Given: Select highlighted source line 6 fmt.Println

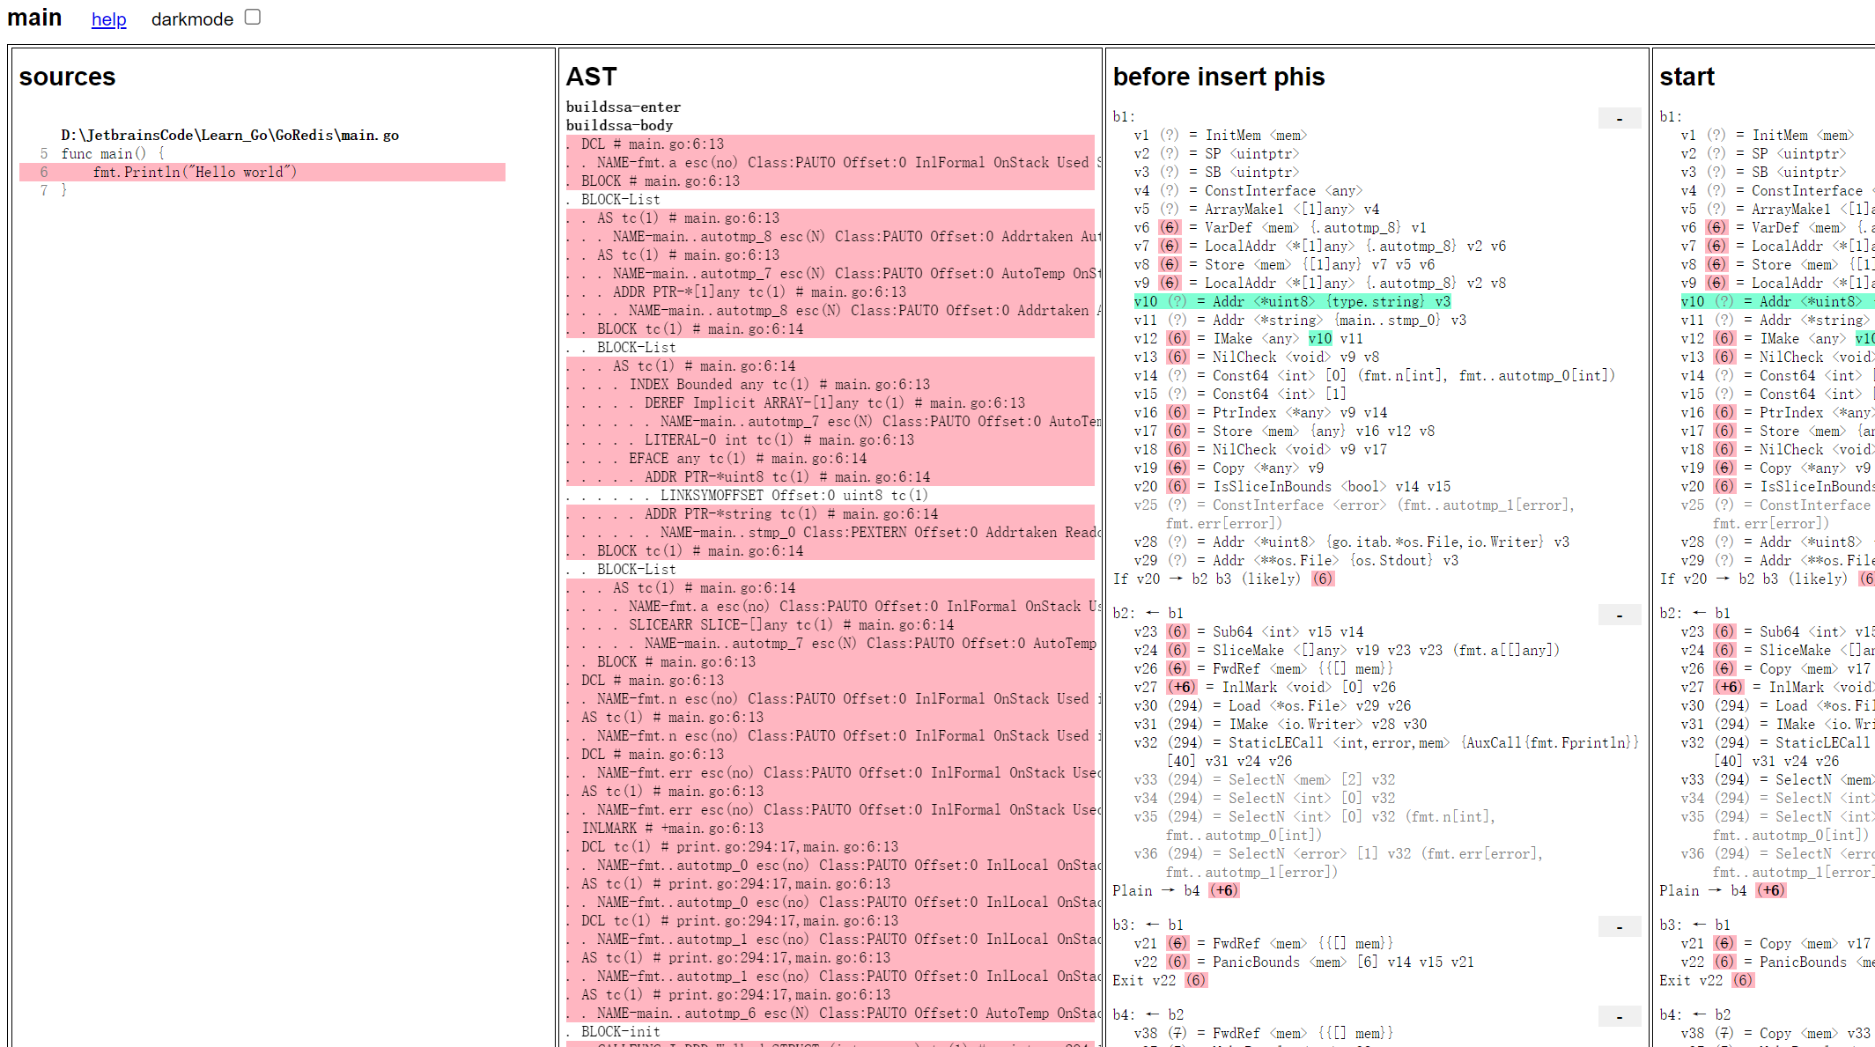Looking at the screenshot, I should (195, 172).
